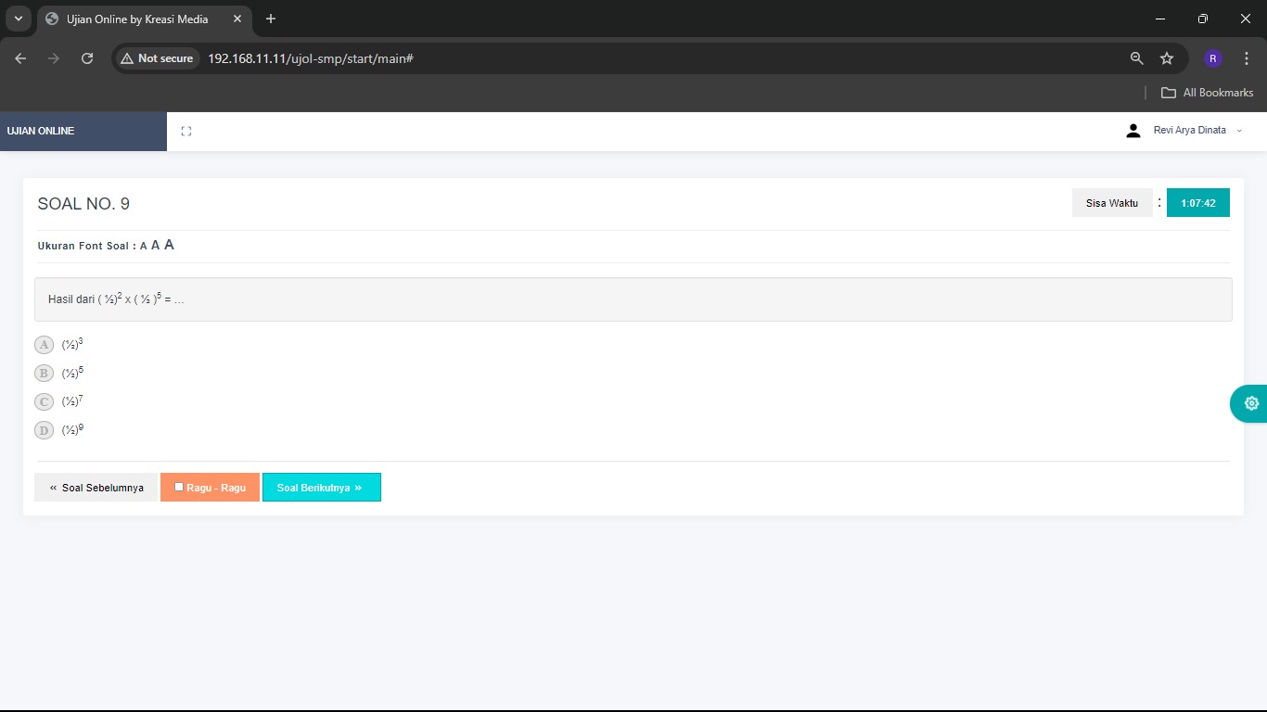Focus the address bar URL
This screenshot has width=1267, height=712.
tap(310, 58)
